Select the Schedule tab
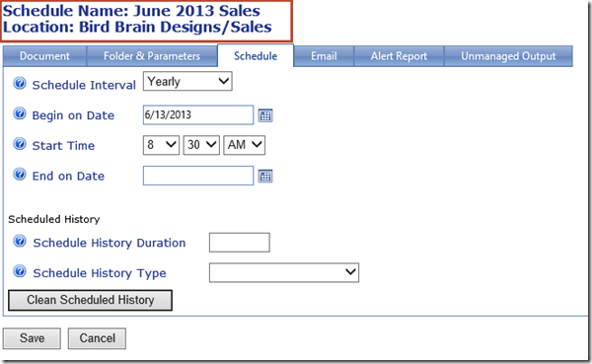592x364 pixels. [x=256, y=56]
